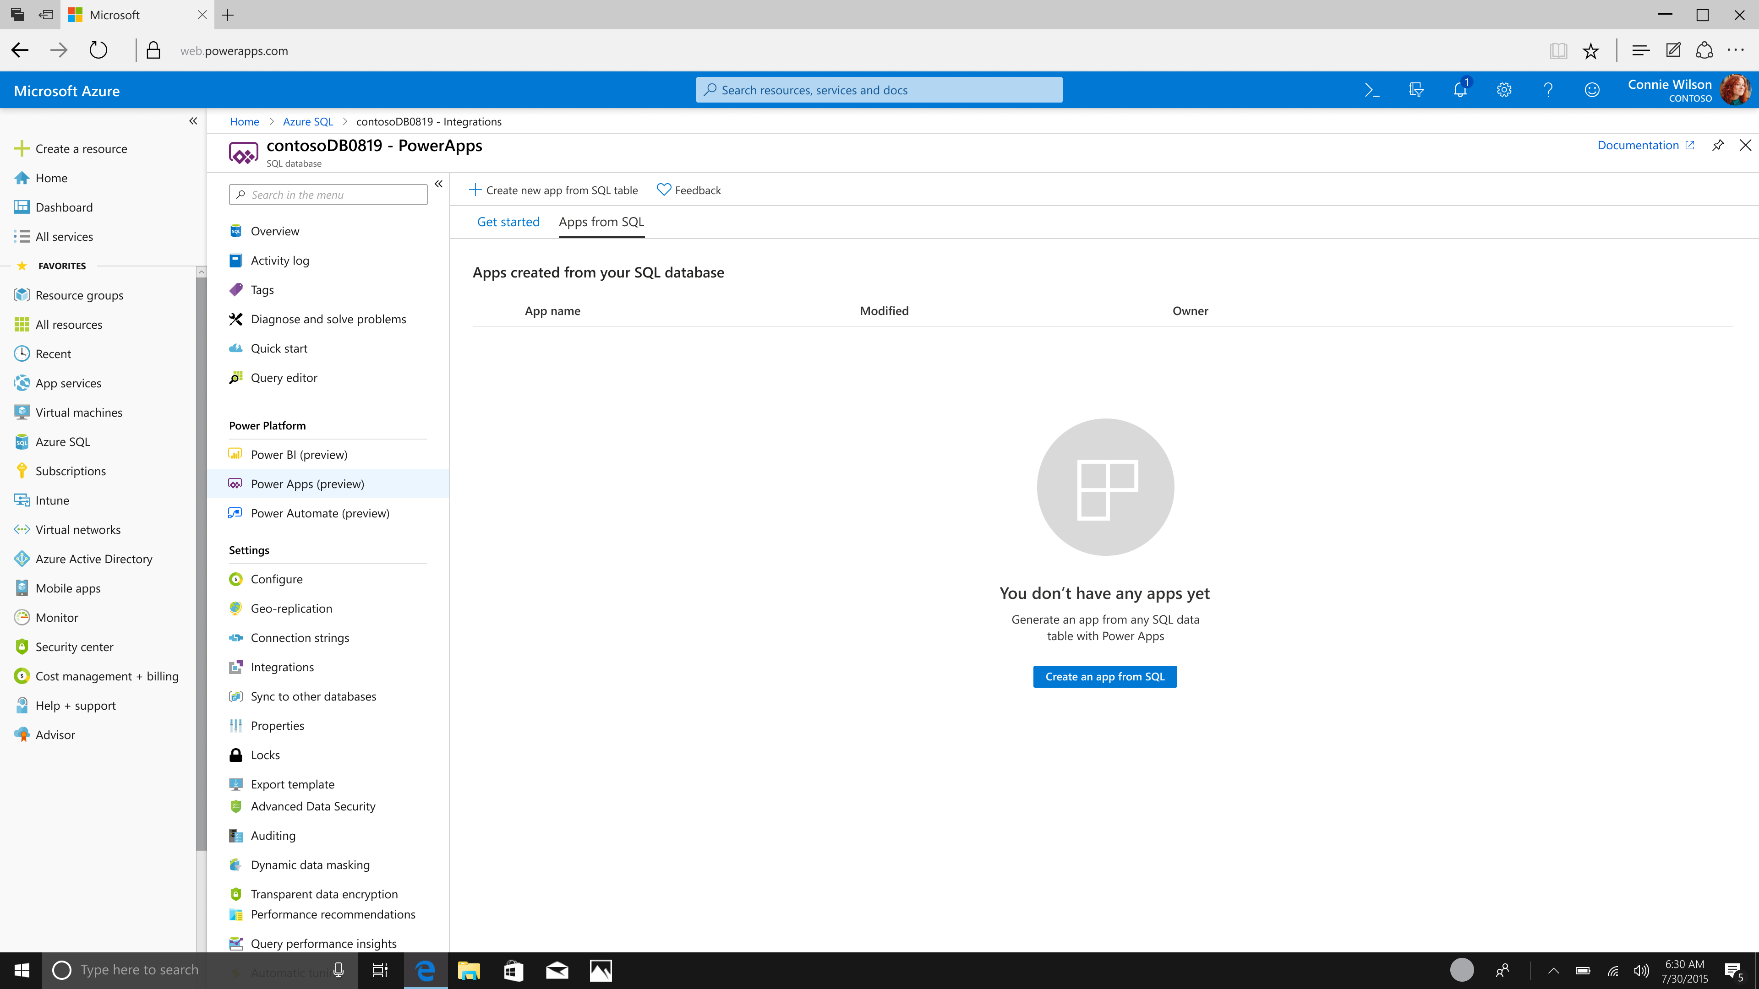Viewport: 1759px width, 989px height.
Task: Collapse the Azure favorites sidebar
Action: [x=193, y=121]
